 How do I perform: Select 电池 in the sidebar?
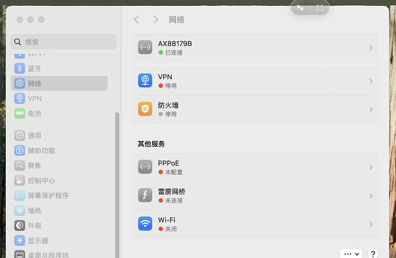(x=59, y=114)
